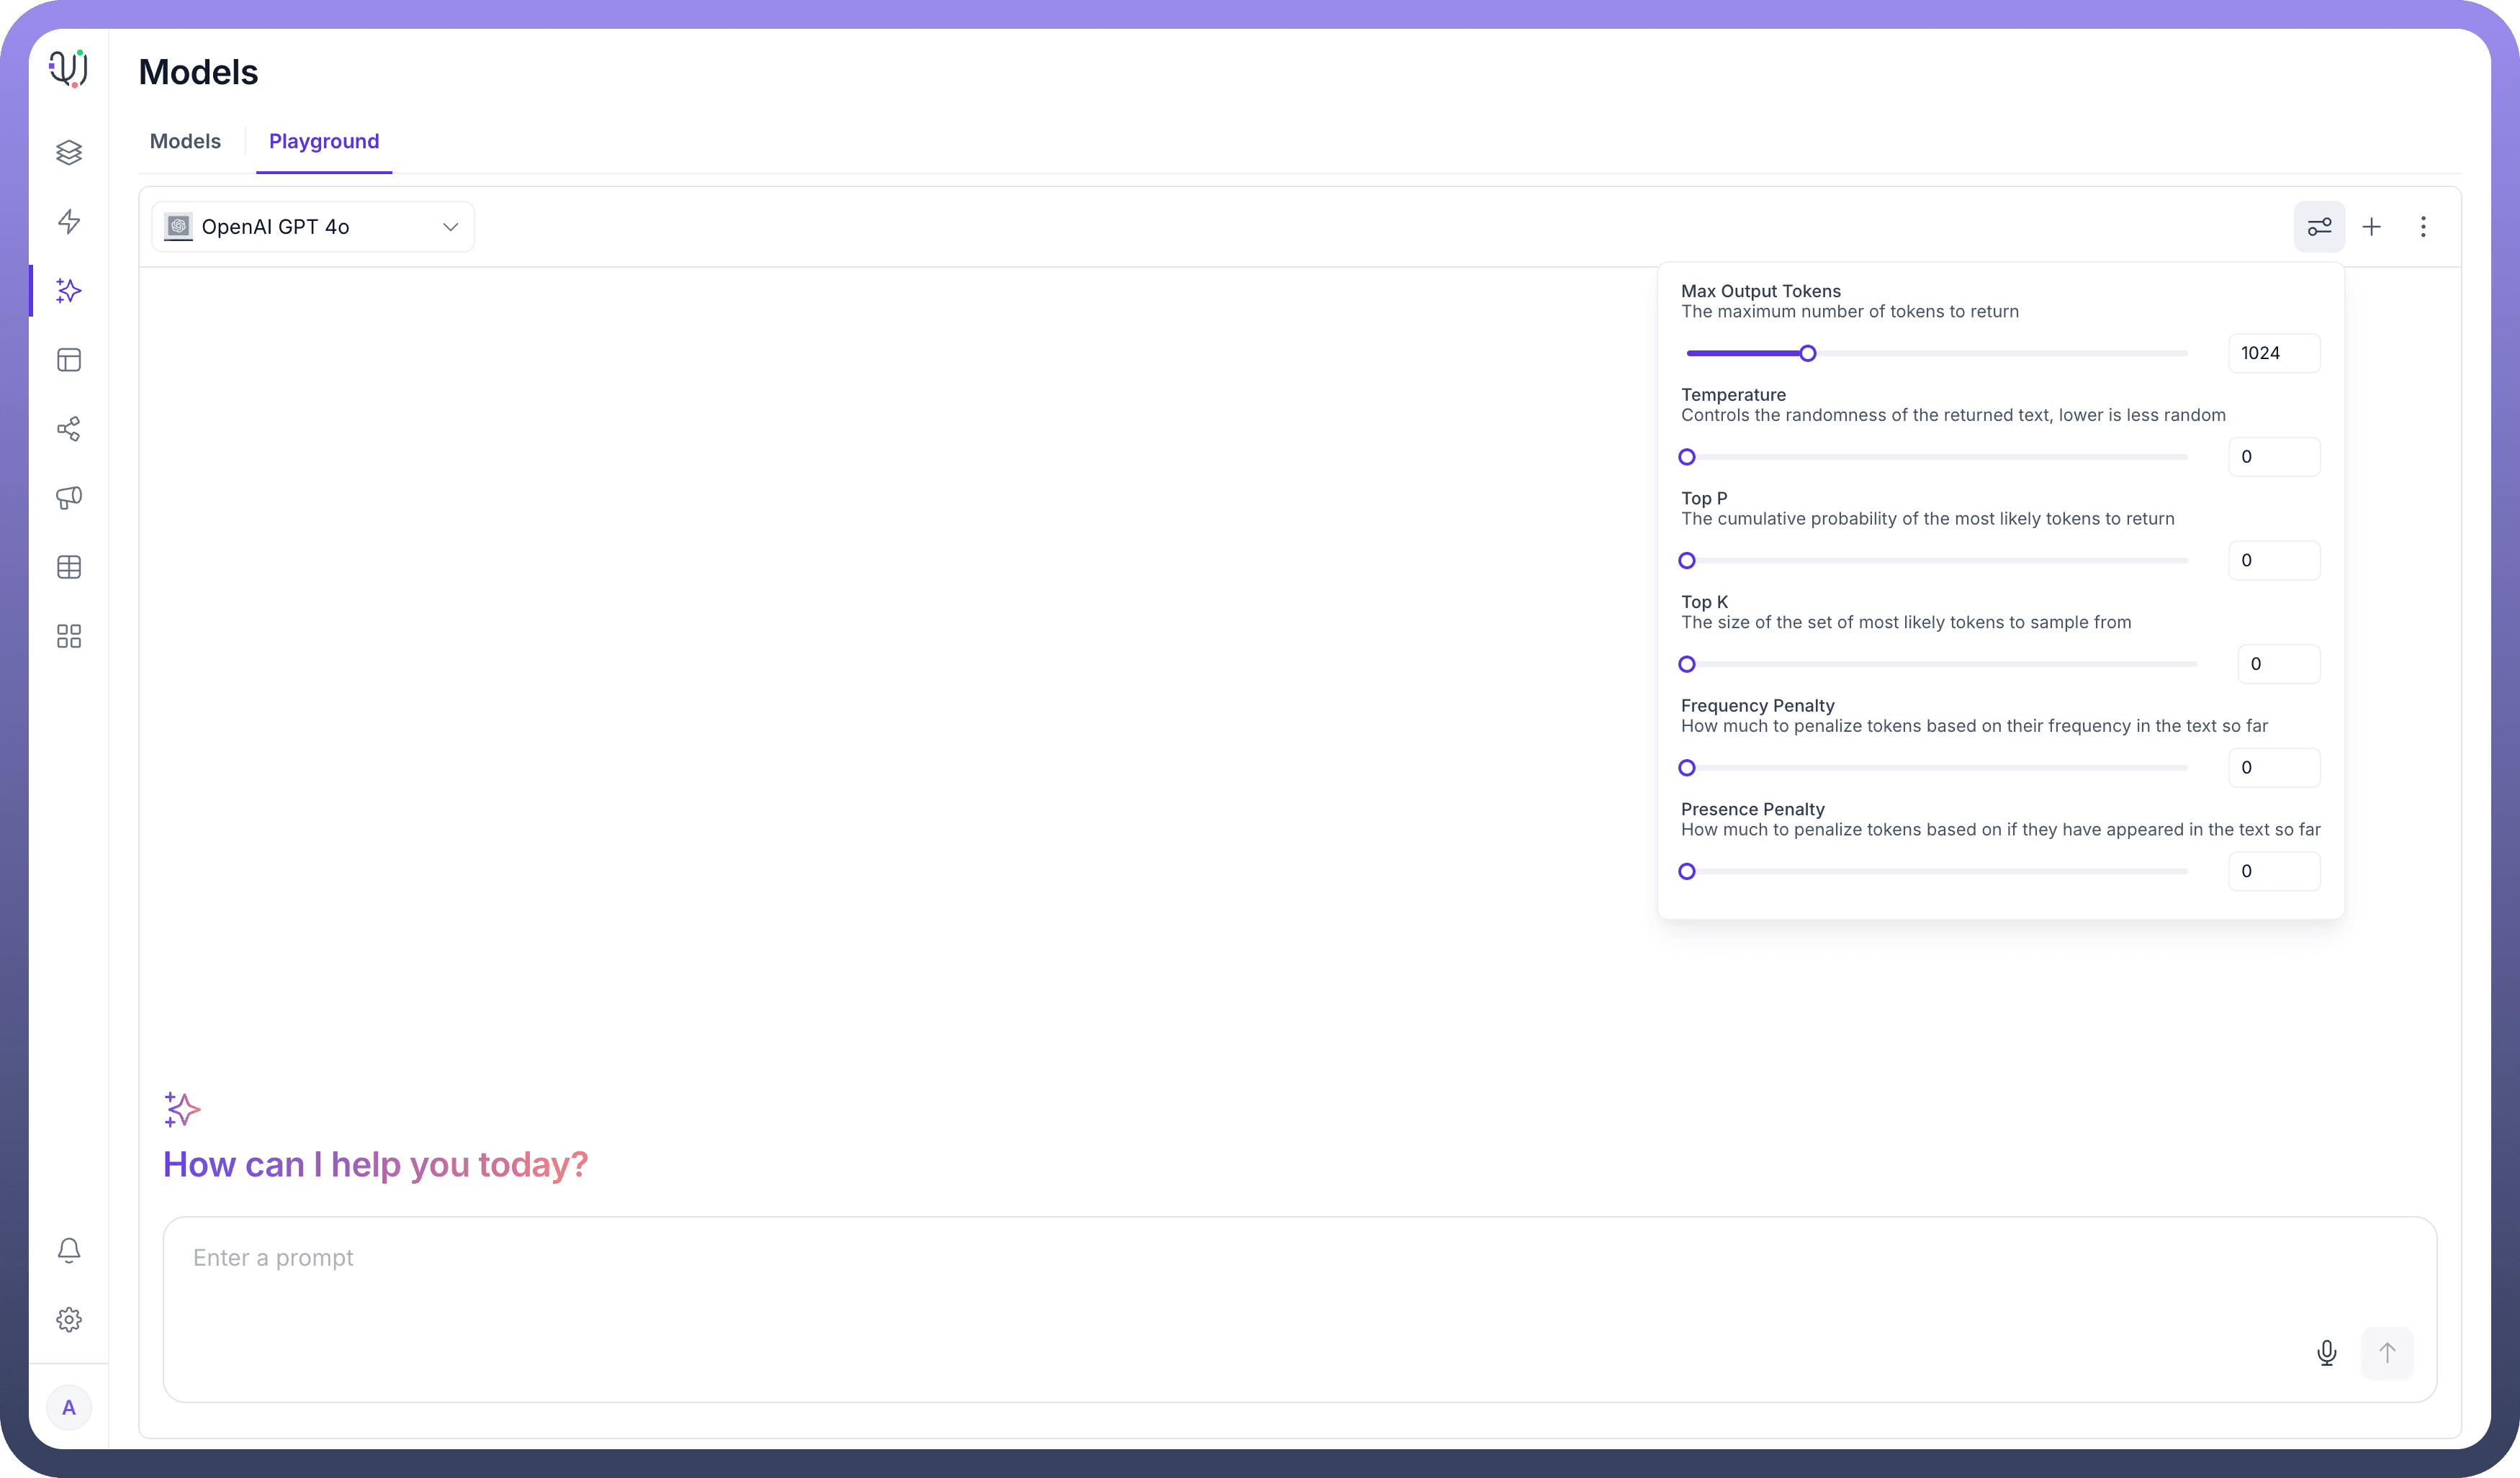Select the Playground tab
The image size is (2520, 1478).
click(x=324, y=141)
